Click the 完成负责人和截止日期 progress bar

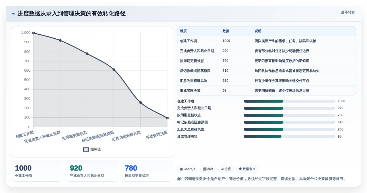(x=289, y=108)
